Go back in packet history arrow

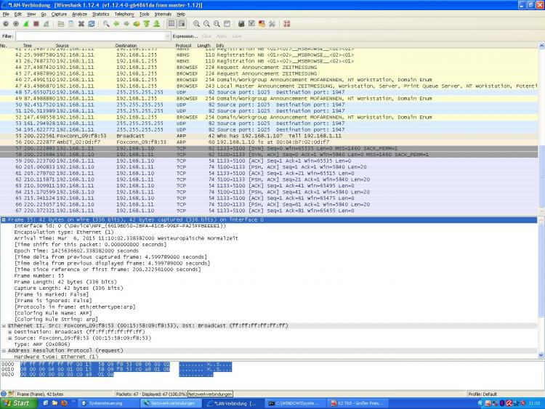(116, 24)
